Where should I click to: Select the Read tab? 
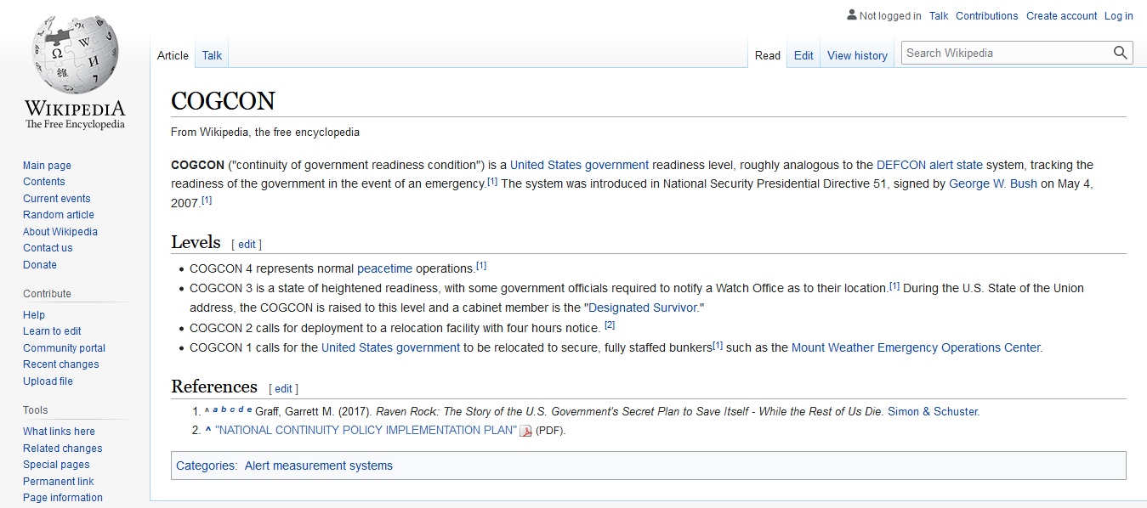tap(767, 55)
